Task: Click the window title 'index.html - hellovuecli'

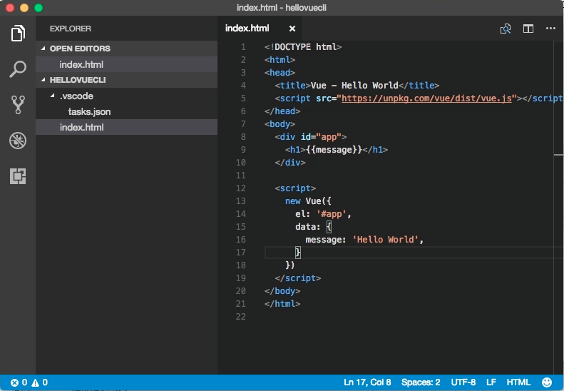Action: [x=281, y=8]
